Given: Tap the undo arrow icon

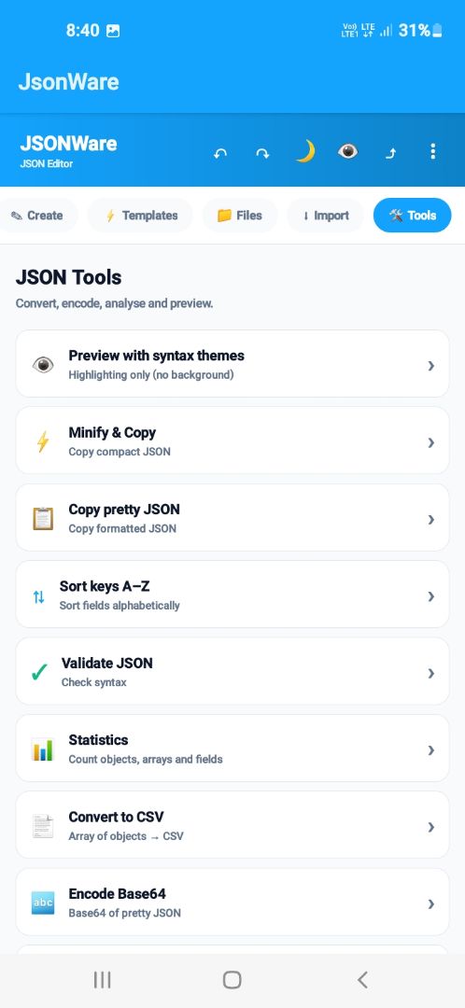Looking at the screenshot, I should (220, 153).
